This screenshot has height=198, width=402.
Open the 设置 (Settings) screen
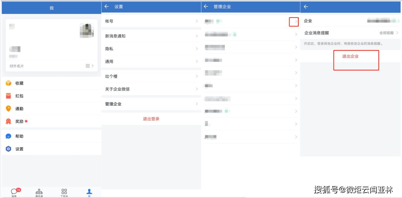coord(19,149)
